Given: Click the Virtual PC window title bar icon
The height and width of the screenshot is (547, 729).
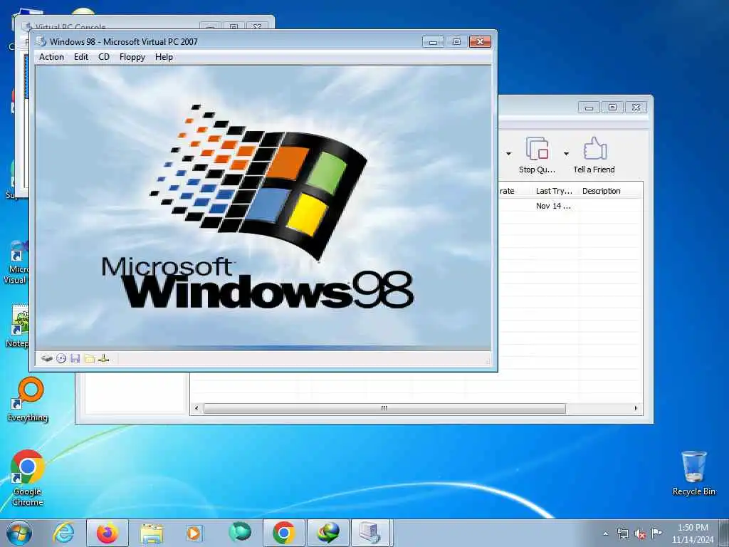Looking at the screenshot, I should pyautogui.click(x=41, y=41).
